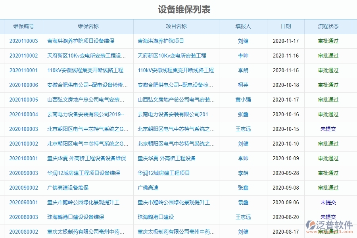
Task: Open 审批通过 status for record 2020110003
Action: (328, 41)
